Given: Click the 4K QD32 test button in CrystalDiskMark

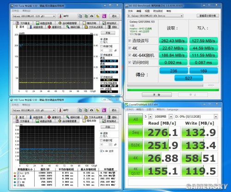Looking at the screenshot, I should click(135, 171).
